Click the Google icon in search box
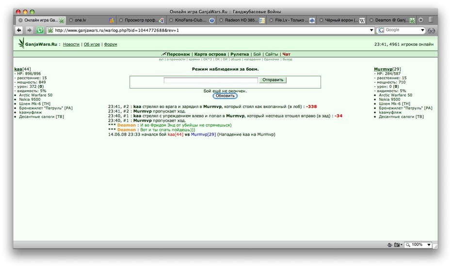 point(381,30)
